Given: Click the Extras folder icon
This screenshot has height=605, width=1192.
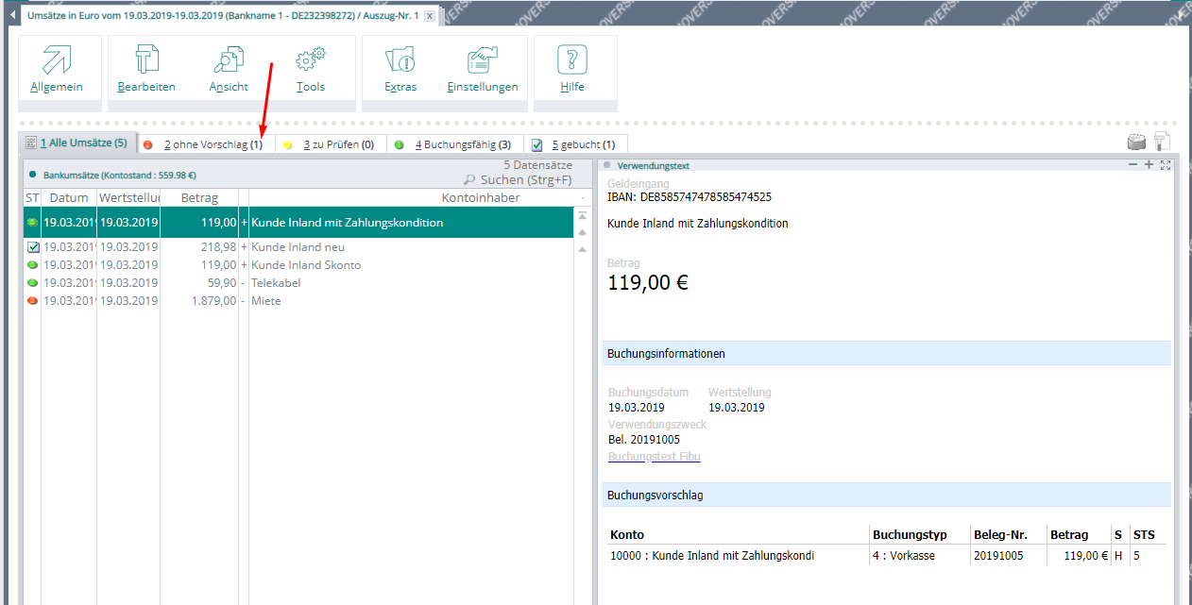Looking at the screenshot, I should [400, 60].
